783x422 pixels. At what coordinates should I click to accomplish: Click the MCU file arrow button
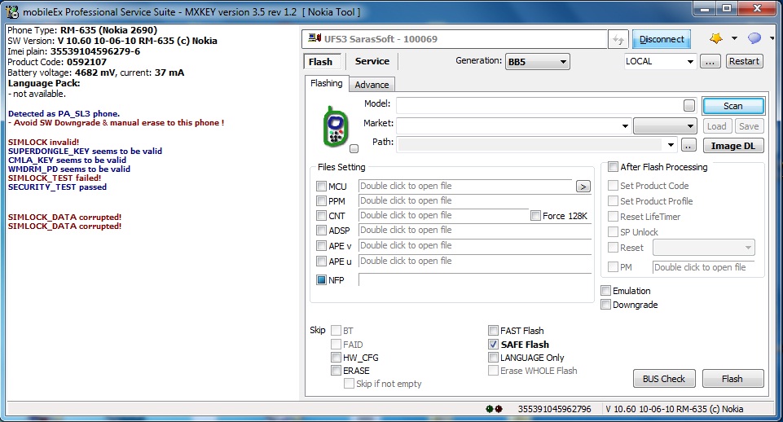click(x=583, y=187)
